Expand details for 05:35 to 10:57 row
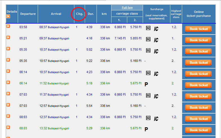The height and width of the screenshot is (138, 221). point(8,60)
